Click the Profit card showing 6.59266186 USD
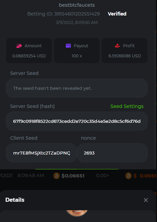 pyautogui.click(x=125, y=51)
